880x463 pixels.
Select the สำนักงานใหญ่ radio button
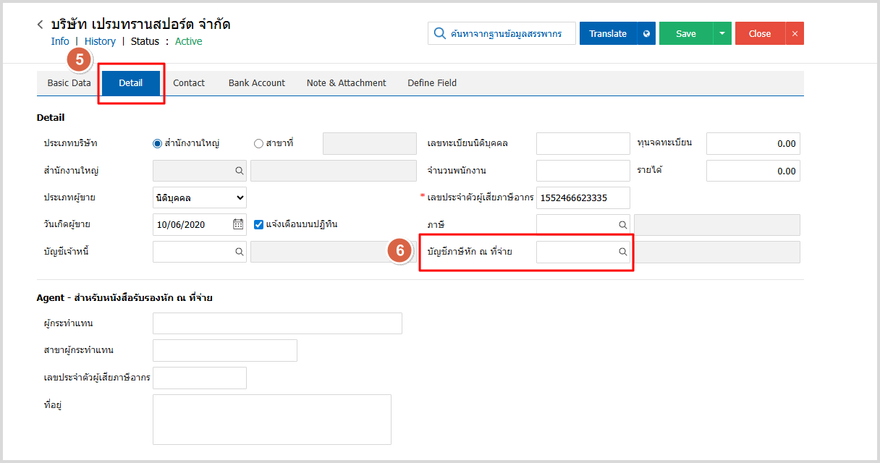pyautogui.click(x=158, y=143)
